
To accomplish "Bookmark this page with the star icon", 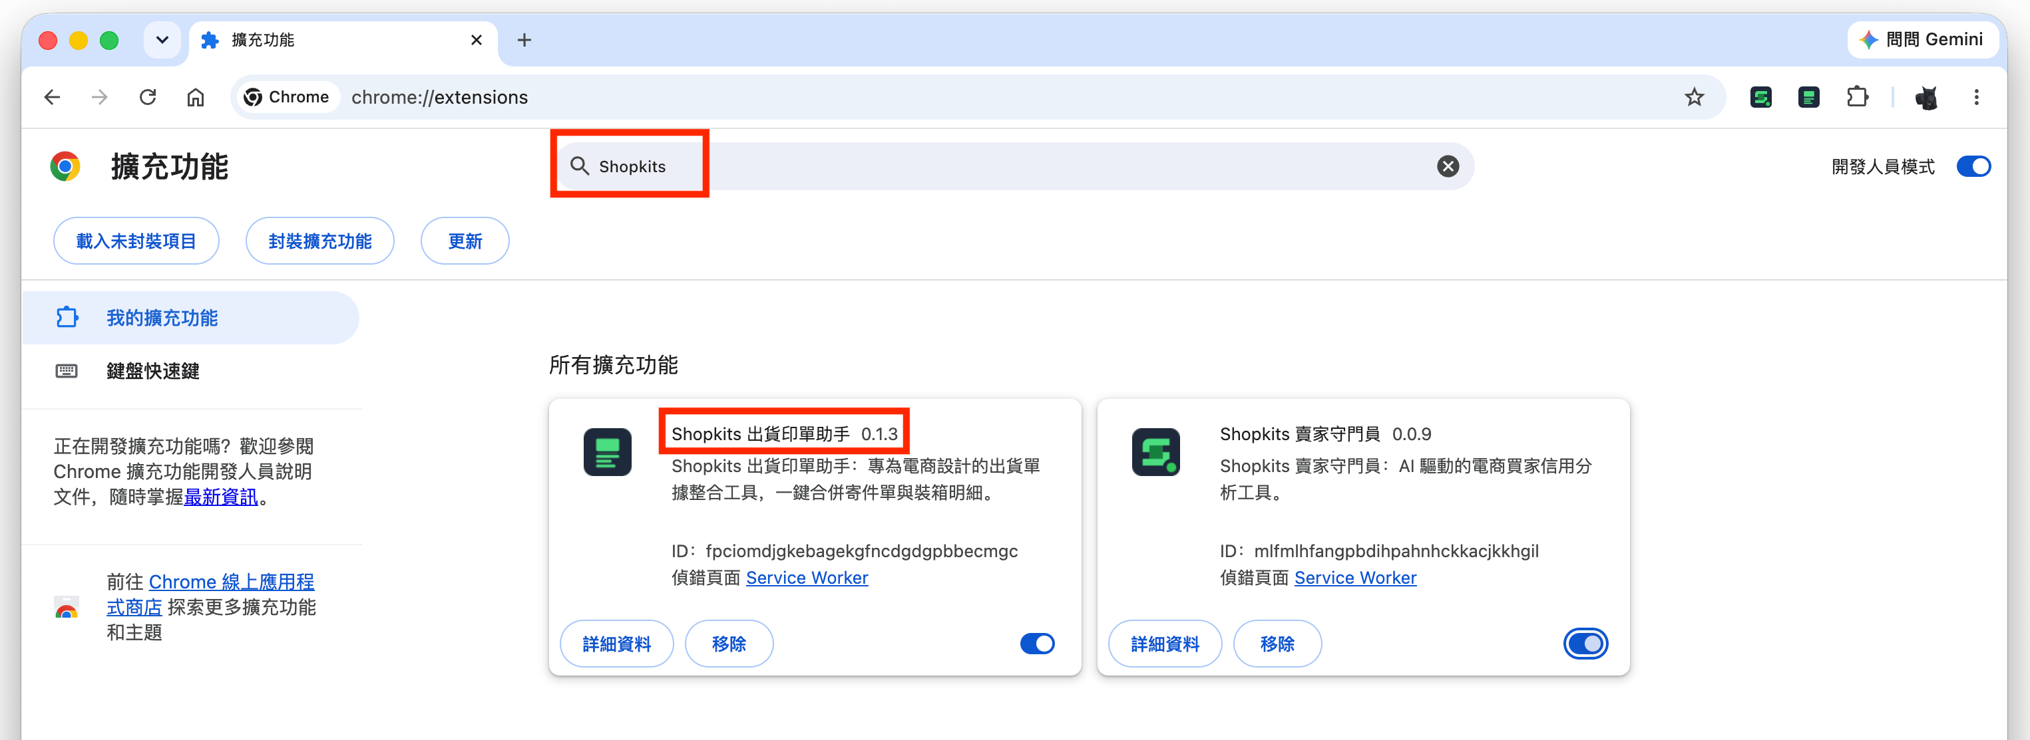I will [x=1693, y=98].
